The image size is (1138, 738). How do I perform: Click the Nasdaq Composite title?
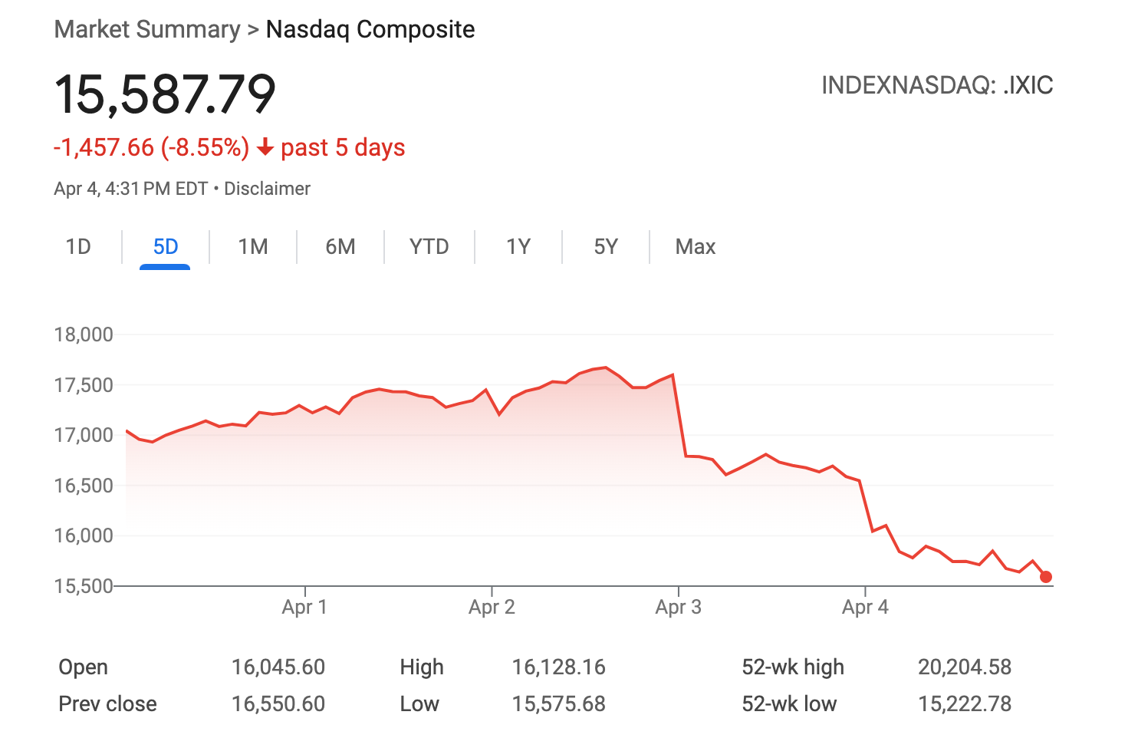[x=370, y=30]
